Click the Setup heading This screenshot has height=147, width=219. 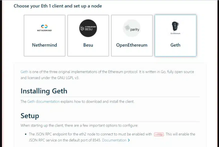coord(30,116)
